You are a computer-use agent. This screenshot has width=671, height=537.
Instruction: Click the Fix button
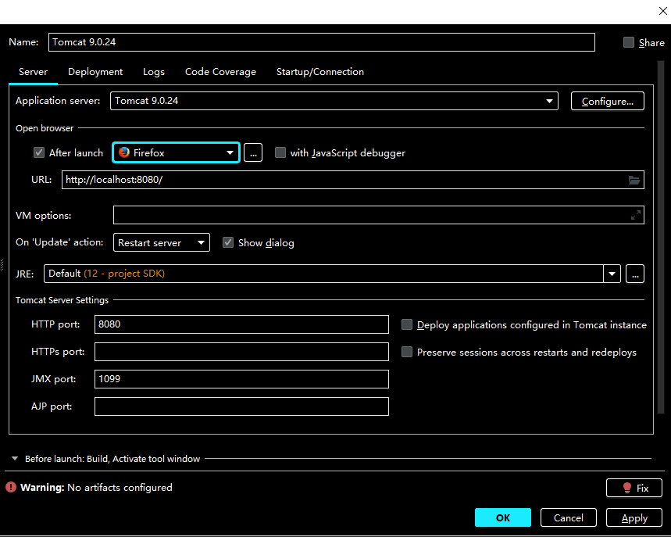[634, 488]
